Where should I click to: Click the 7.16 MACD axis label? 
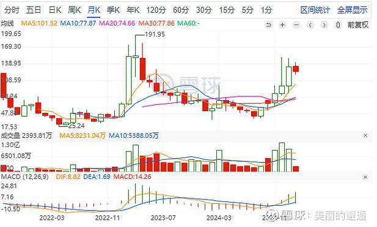tap(7, 198)
